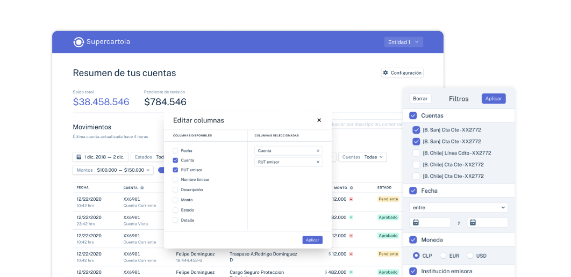This screenshot has width=571, height=277.
Task: Toggle the Fecha filter section checkbox
Action: (x=413, y=191)
